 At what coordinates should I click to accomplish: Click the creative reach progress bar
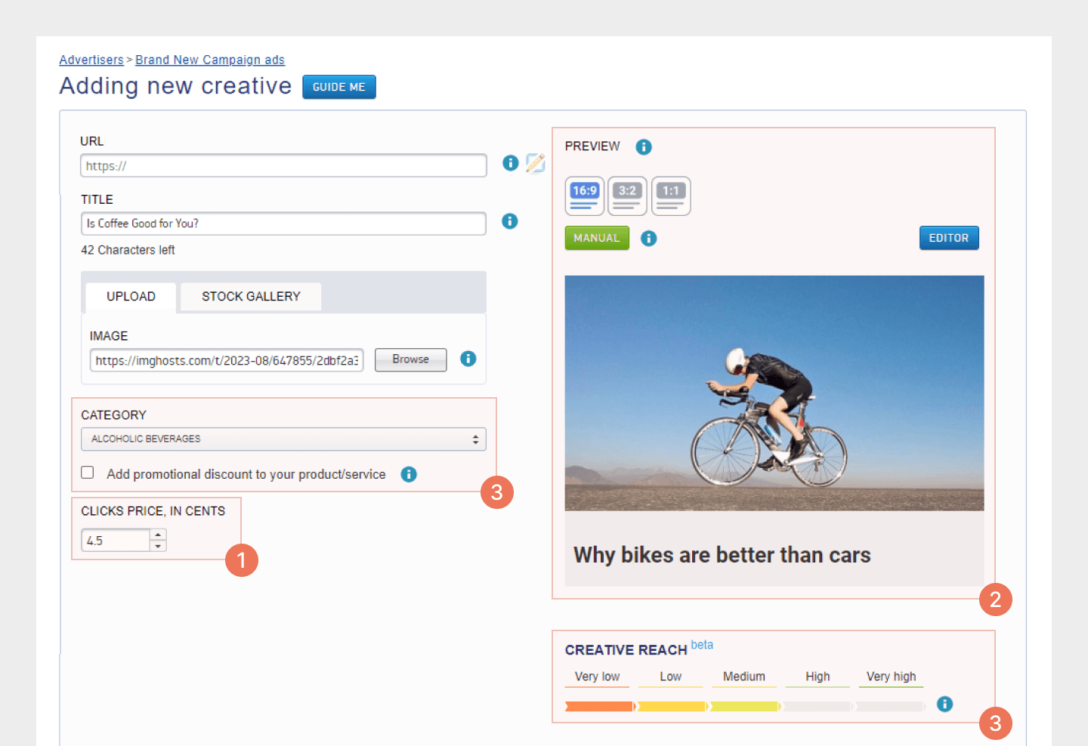[x=745, y=707]
